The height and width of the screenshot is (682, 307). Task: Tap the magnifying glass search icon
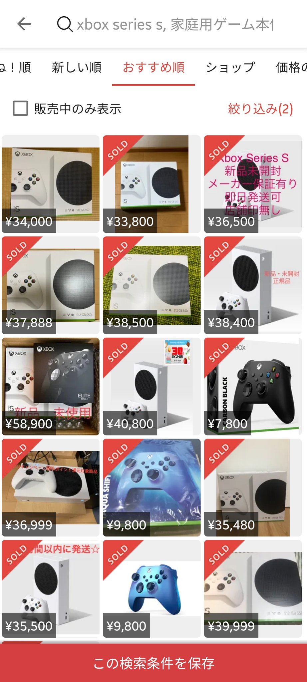tap(65, 24)
